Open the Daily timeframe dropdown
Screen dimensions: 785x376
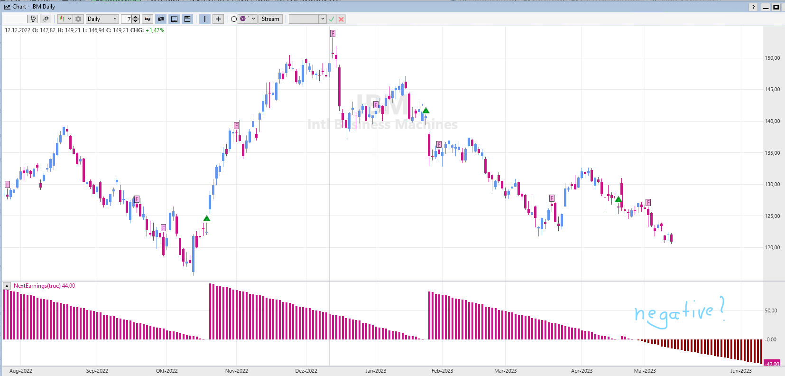coord(102,19)
